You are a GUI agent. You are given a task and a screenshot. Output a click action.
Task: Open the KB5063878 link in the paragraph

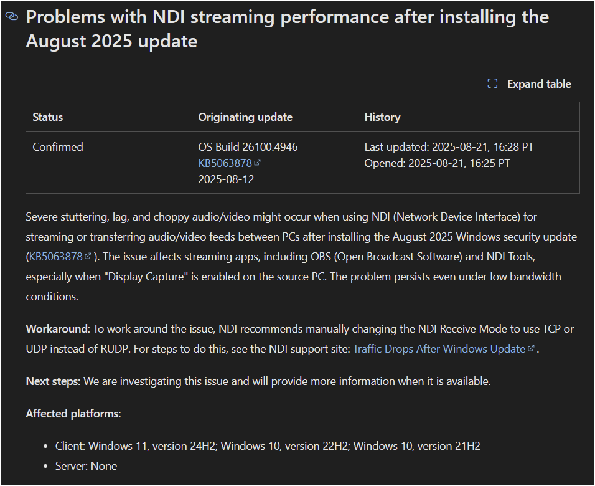(x=56, y=257)
